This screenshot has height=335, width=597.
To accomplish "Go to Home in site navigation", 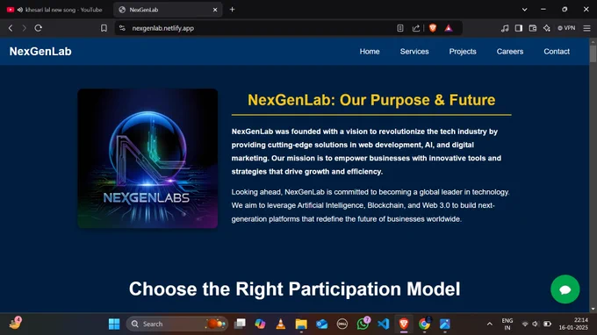I will point(370,52).
